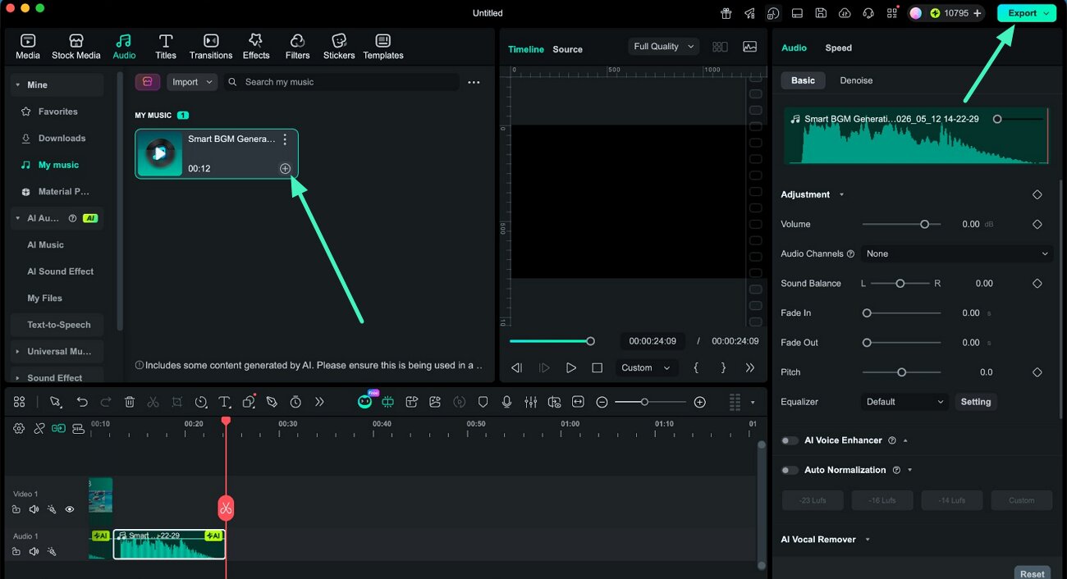The width and height of the screenshot is (1067, 579).
Task: Click the QR apps grid icon
Action: [891, 13]
